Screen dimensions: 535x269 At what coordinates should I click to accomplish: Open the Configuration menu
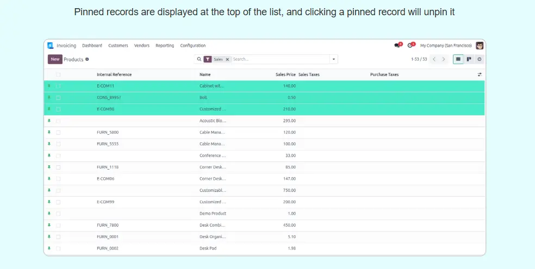(193, 46)
